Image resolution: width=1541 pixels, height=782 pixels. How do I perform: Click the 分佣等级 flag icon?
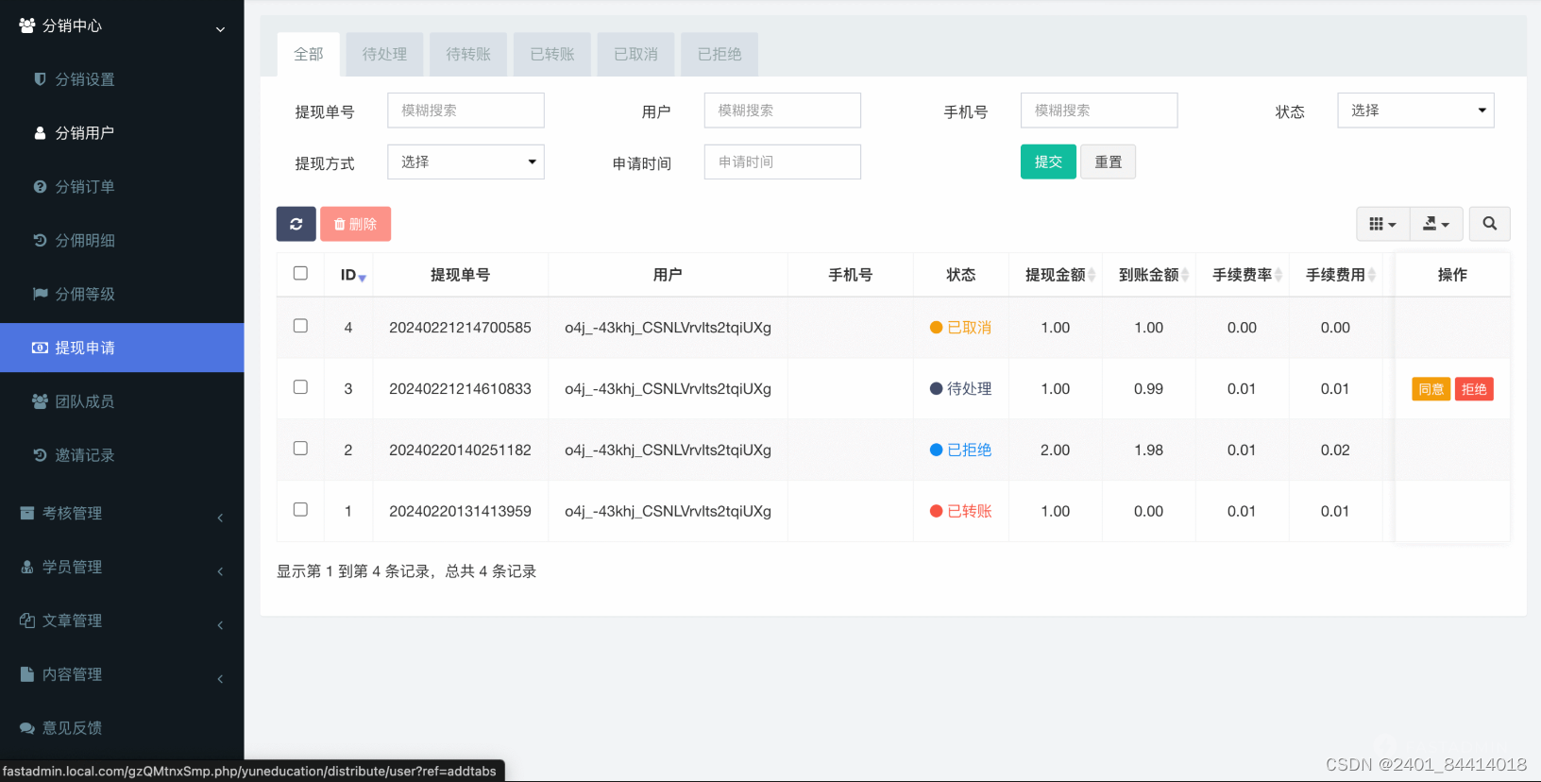coord(40,294)
